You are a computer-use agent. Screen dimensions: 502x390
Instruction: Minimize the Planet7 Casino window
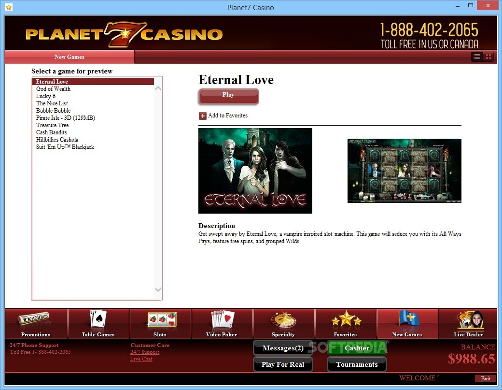click(458, 6)
